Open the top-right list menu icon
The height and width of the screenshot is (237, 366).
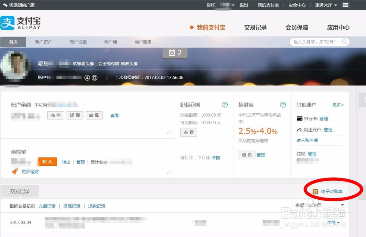pyautogui.click(x=346, y=5)
